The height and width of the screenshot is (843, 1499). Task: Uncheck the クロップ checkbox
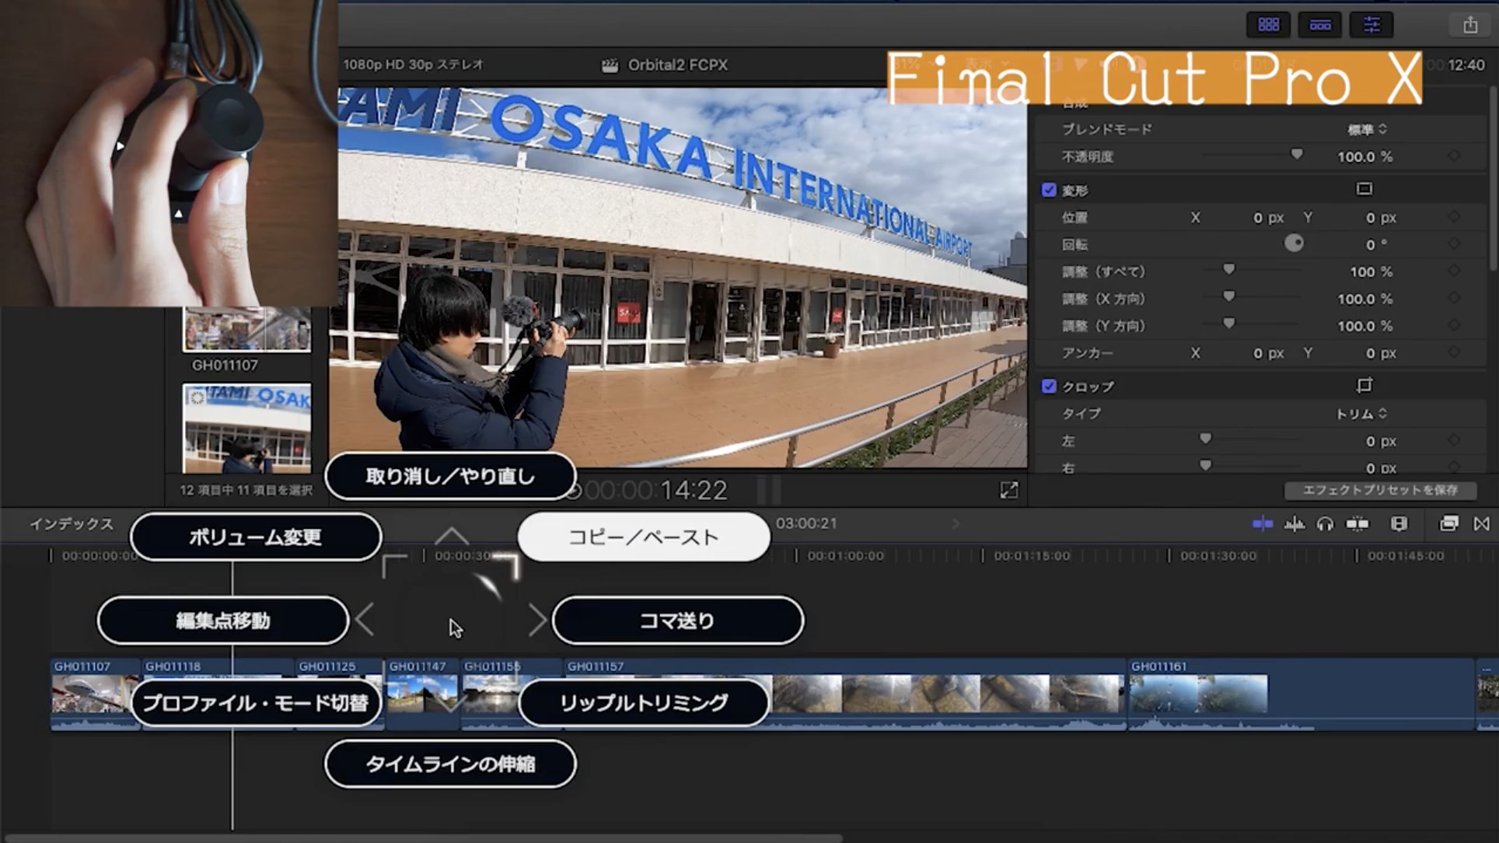1049,387
